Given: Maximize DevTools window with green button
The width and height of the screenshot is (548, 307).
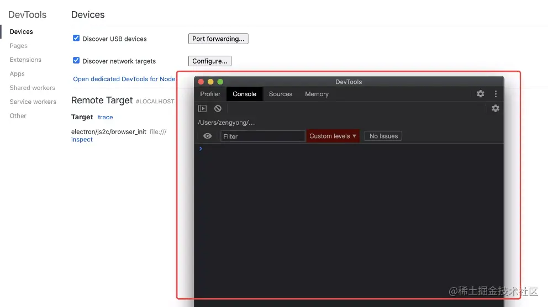Looking at the screenshot, I should 220,82.
